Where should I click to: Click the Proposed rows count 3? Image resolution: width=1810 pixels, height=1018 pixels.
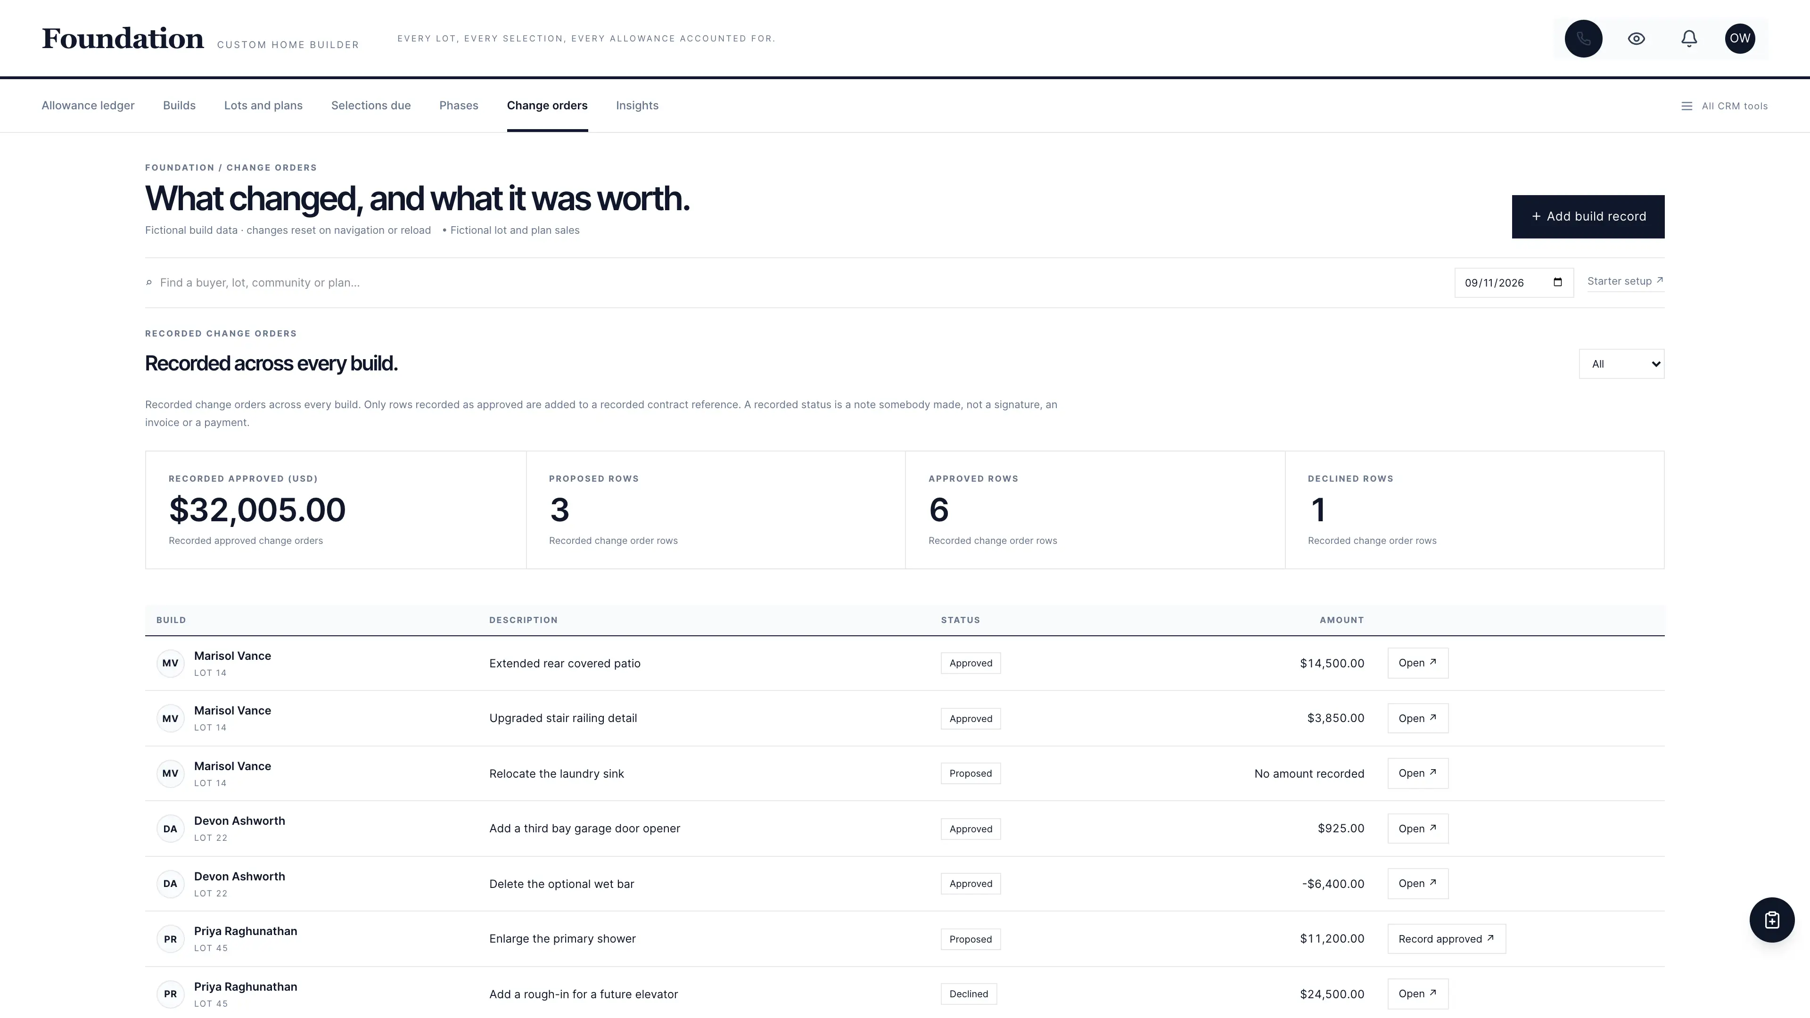coord(559,509)
